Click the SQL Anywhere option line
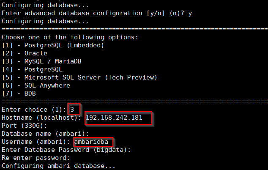This screenshot has height=170, width=268. coord(36,85)
